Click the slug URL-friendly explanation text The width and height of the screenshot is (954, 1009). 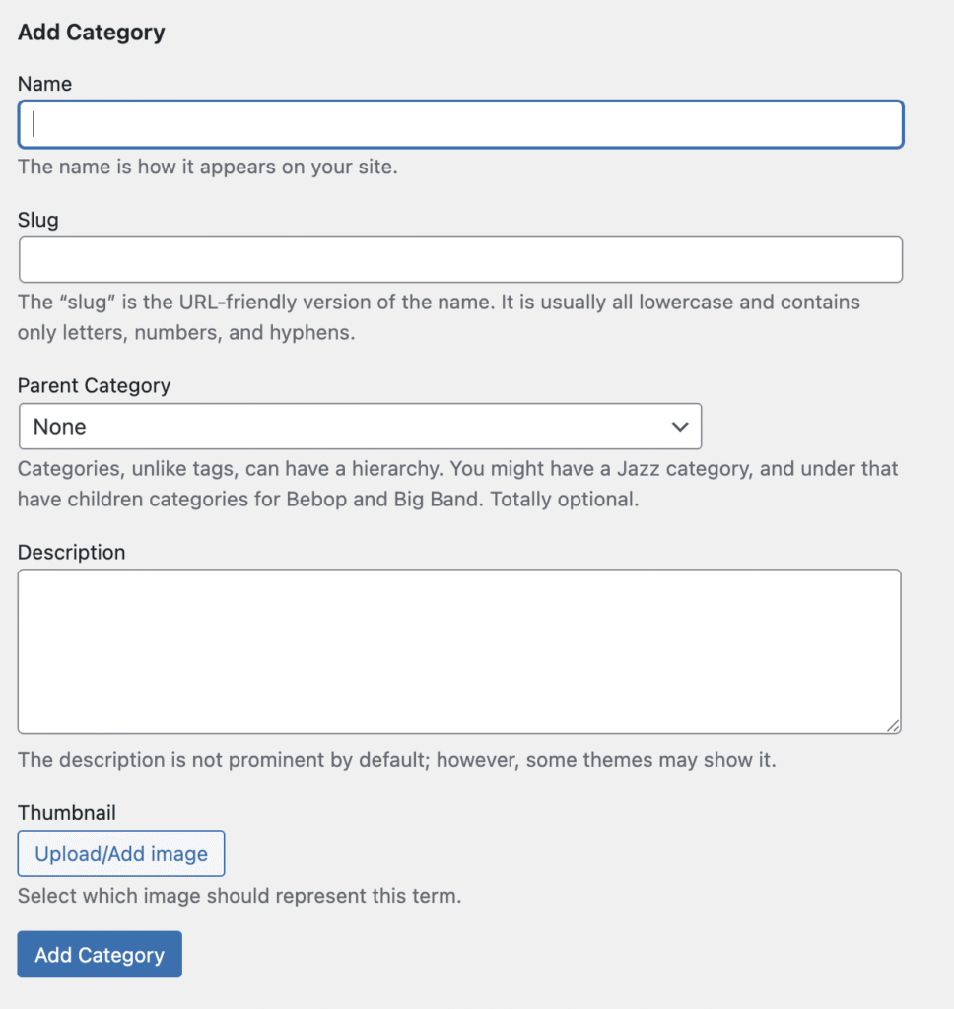point(439,302)
